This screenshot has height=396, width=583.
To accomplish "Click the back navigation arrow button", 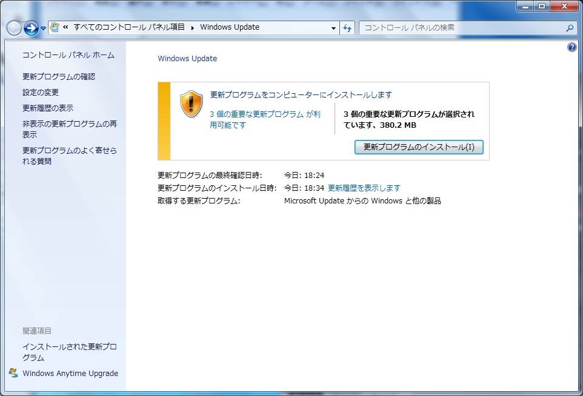I will point(13,28).
